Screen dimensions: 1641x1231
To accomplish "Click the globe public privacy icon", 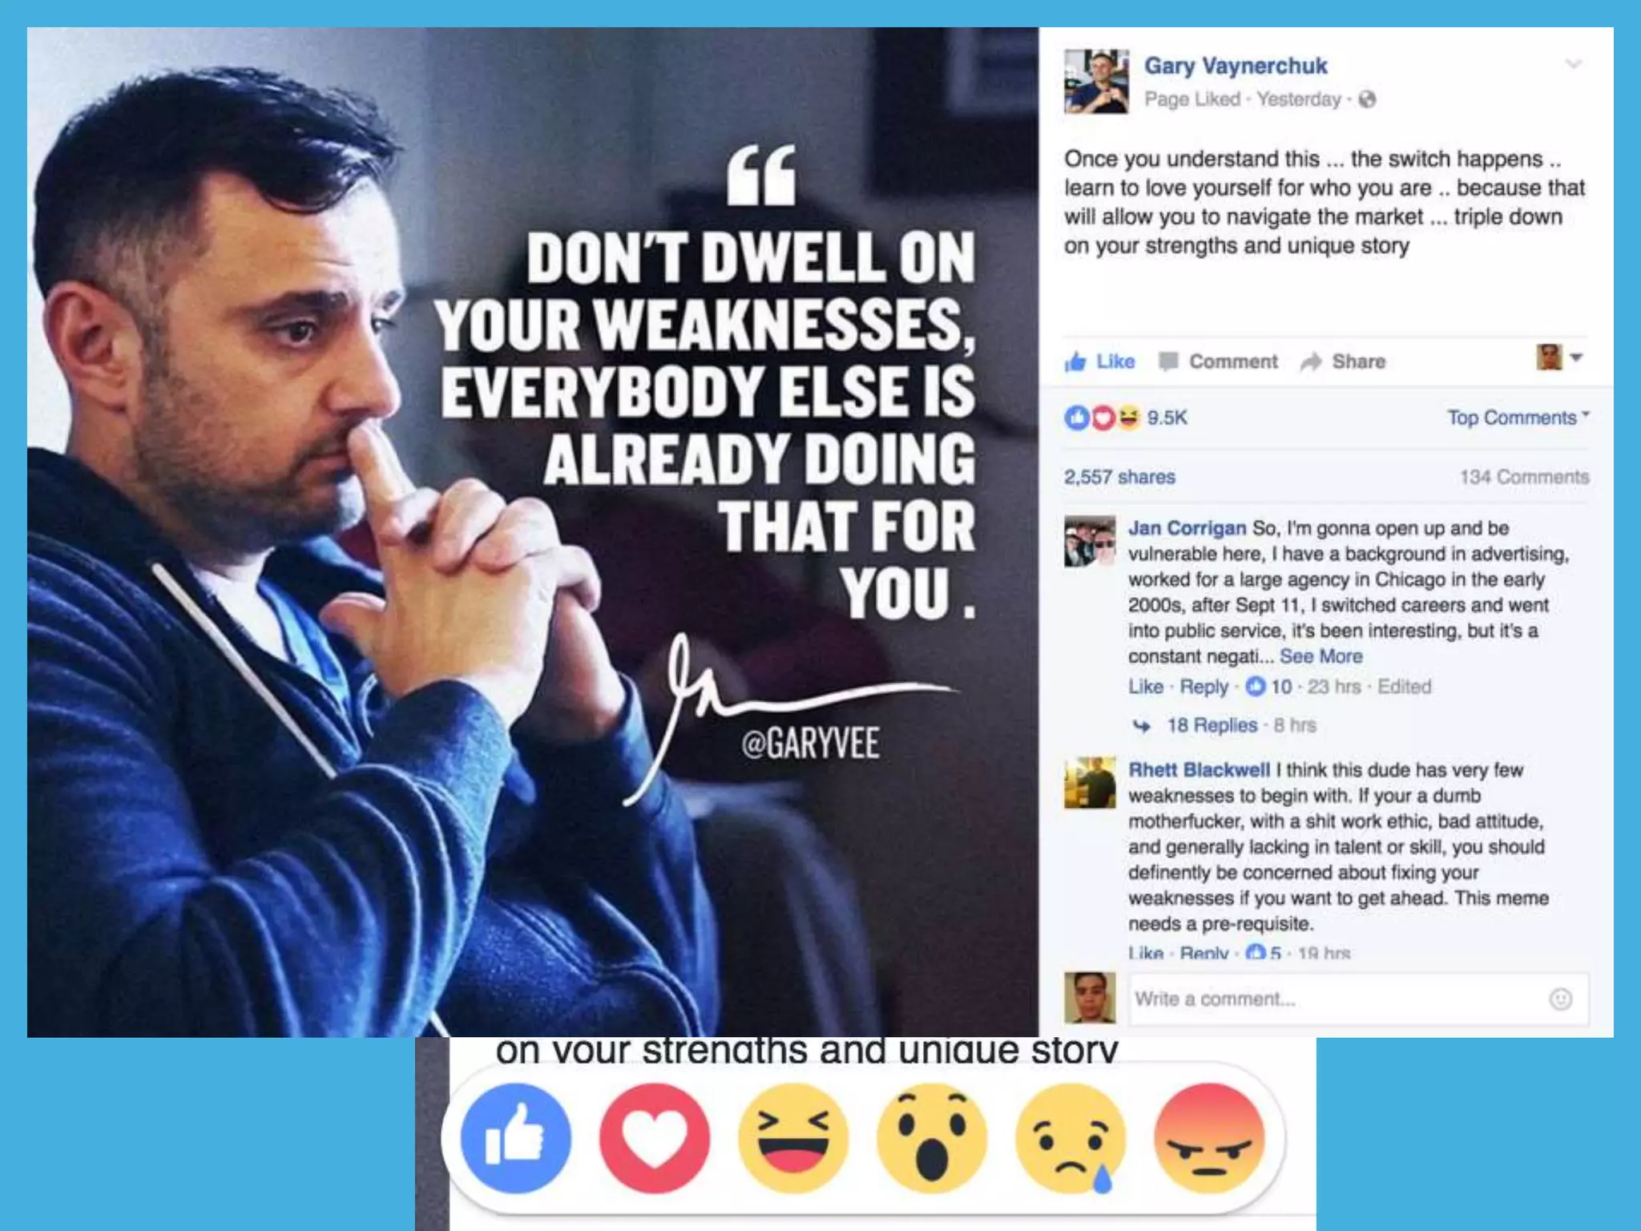I will [x=1368, y=99].
